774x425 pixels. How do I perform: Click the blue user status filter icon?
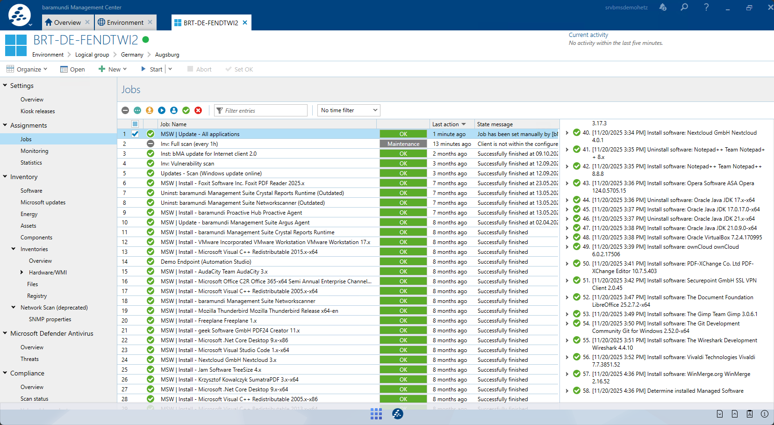174,110
